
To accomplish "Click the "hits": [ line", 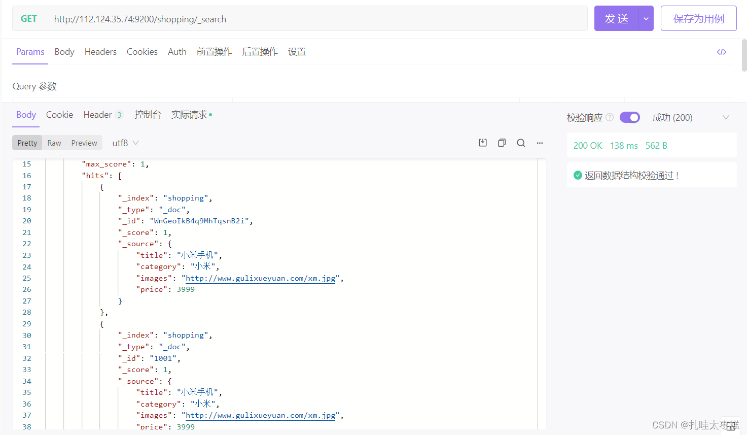I will (x=102, y=176).
